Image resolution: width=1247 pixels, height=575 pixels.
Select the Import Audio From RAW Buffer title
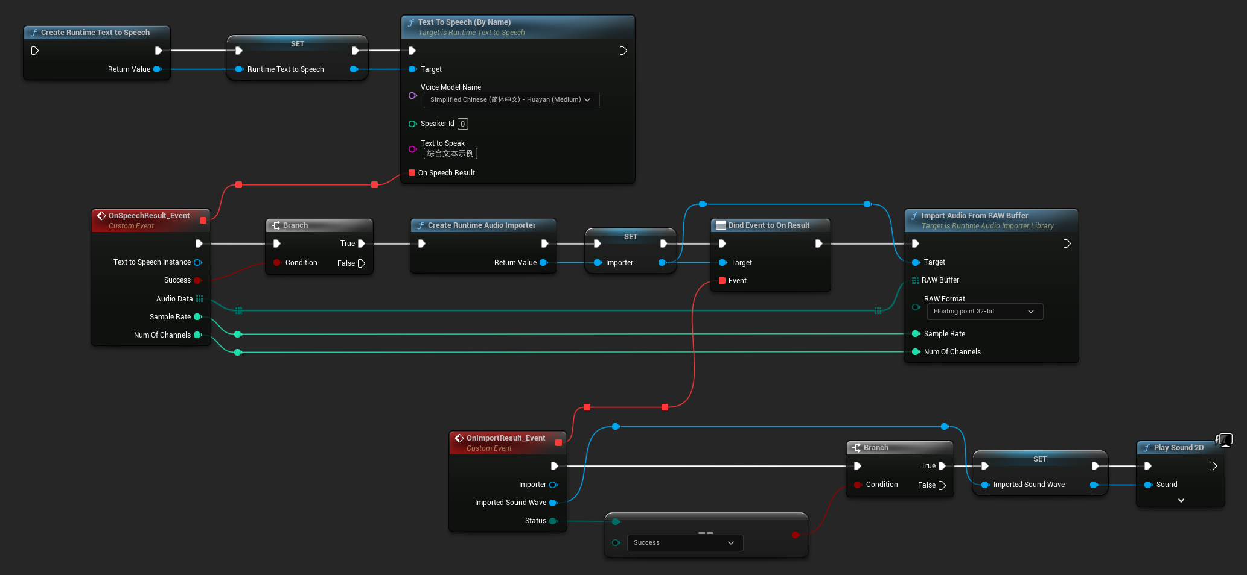(x=974, y=216)
